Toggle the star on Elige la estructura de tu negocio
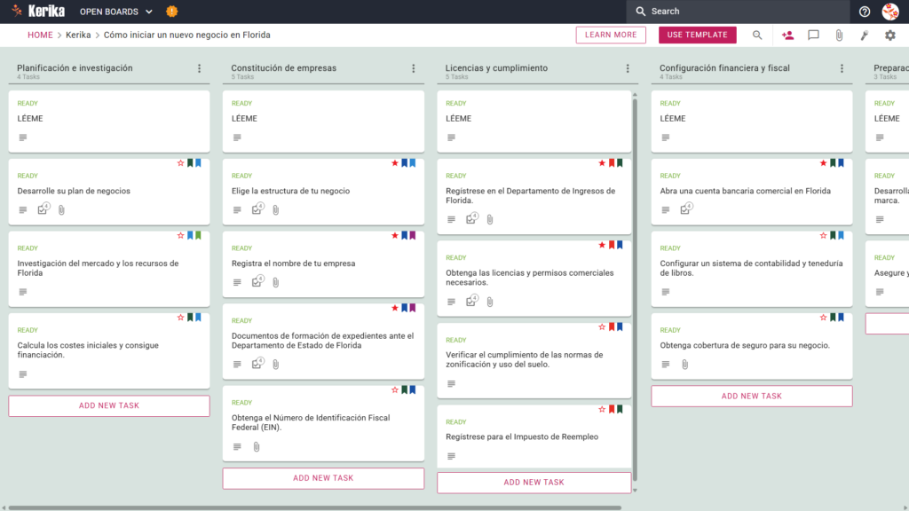 click(x=395, y=163)
